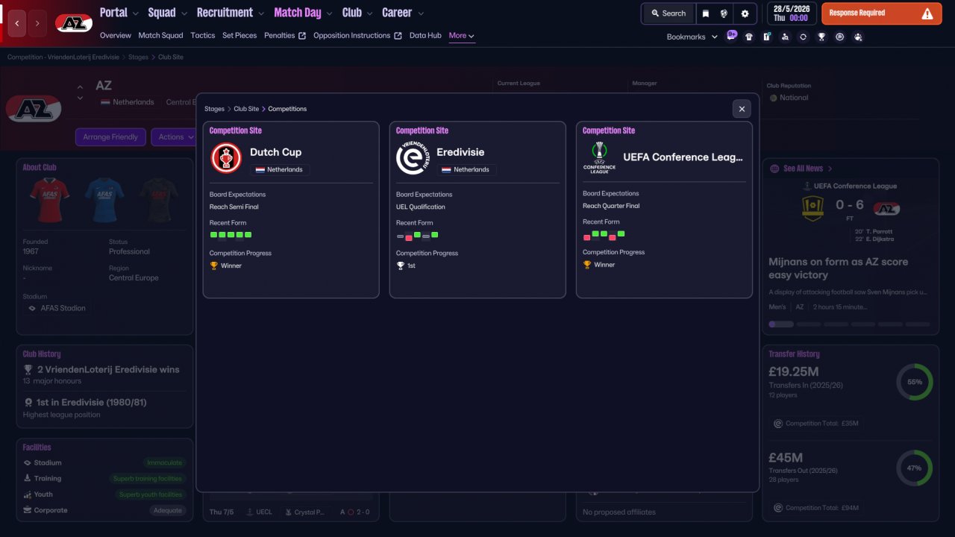Click the Dutch Cup logo

tap(226, 158)
